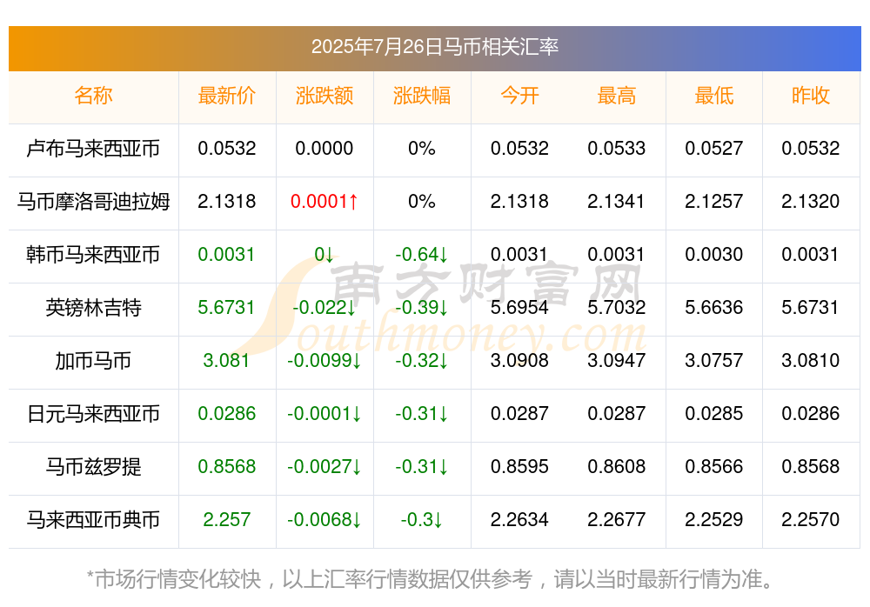The height and width of the screenshot is (607, 870).
Task: Click opening value 2.2634
Action: point(519,519)
